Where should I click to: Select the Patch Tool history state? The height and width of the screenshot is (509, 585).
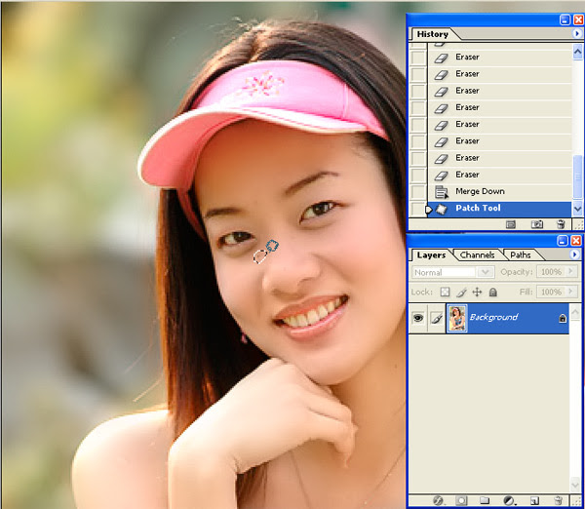pyautogui.click(x=500, y=209)
